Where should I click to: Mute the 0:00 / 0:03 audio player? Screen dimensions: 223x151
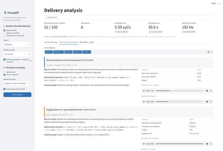207,144
